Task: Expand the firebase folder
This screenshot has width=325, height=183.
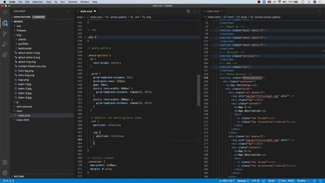Action: tap(21, 30)
